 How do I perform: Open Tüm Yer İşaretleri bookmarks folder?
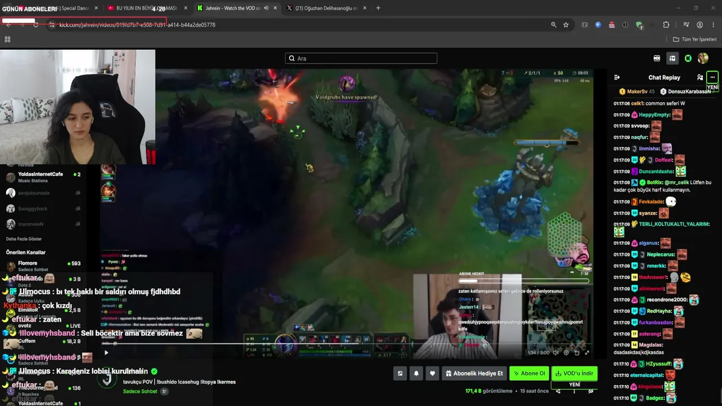[x=695, y=39]
